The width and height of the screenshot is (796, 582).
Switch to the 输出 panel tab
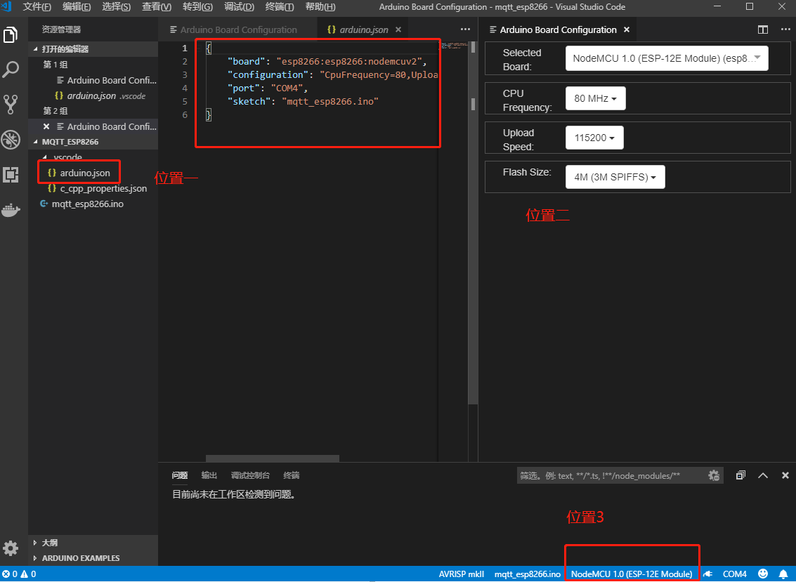click(209, 475)
